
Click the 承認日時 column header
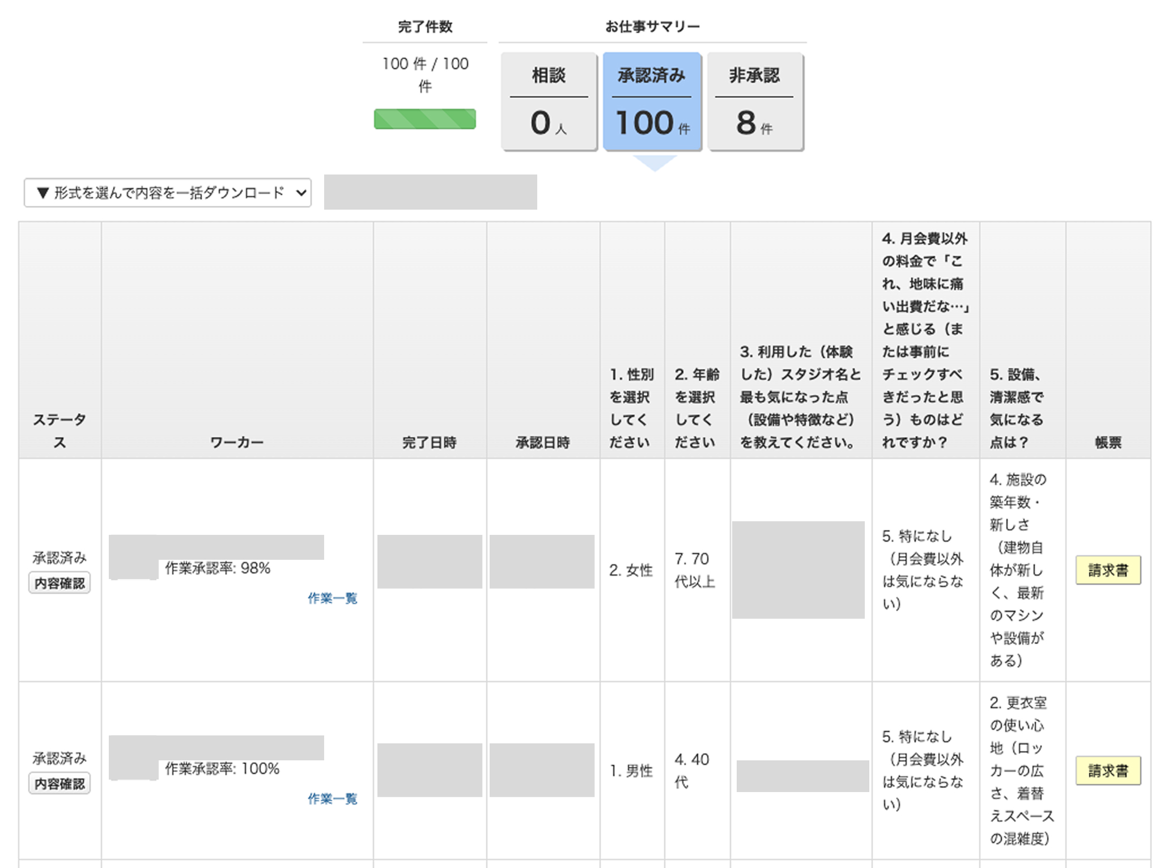[542, 442]
